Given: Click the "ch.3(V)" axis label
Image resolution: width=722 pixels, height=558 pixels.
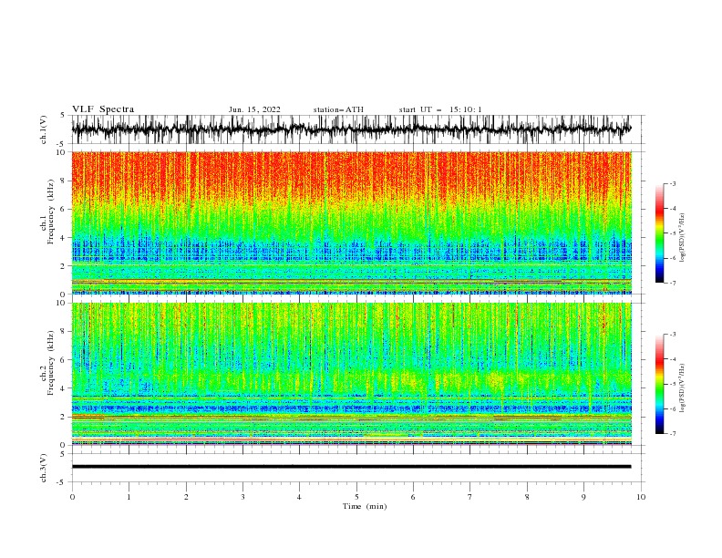Looking at the screenshot, I should (44, 468).
